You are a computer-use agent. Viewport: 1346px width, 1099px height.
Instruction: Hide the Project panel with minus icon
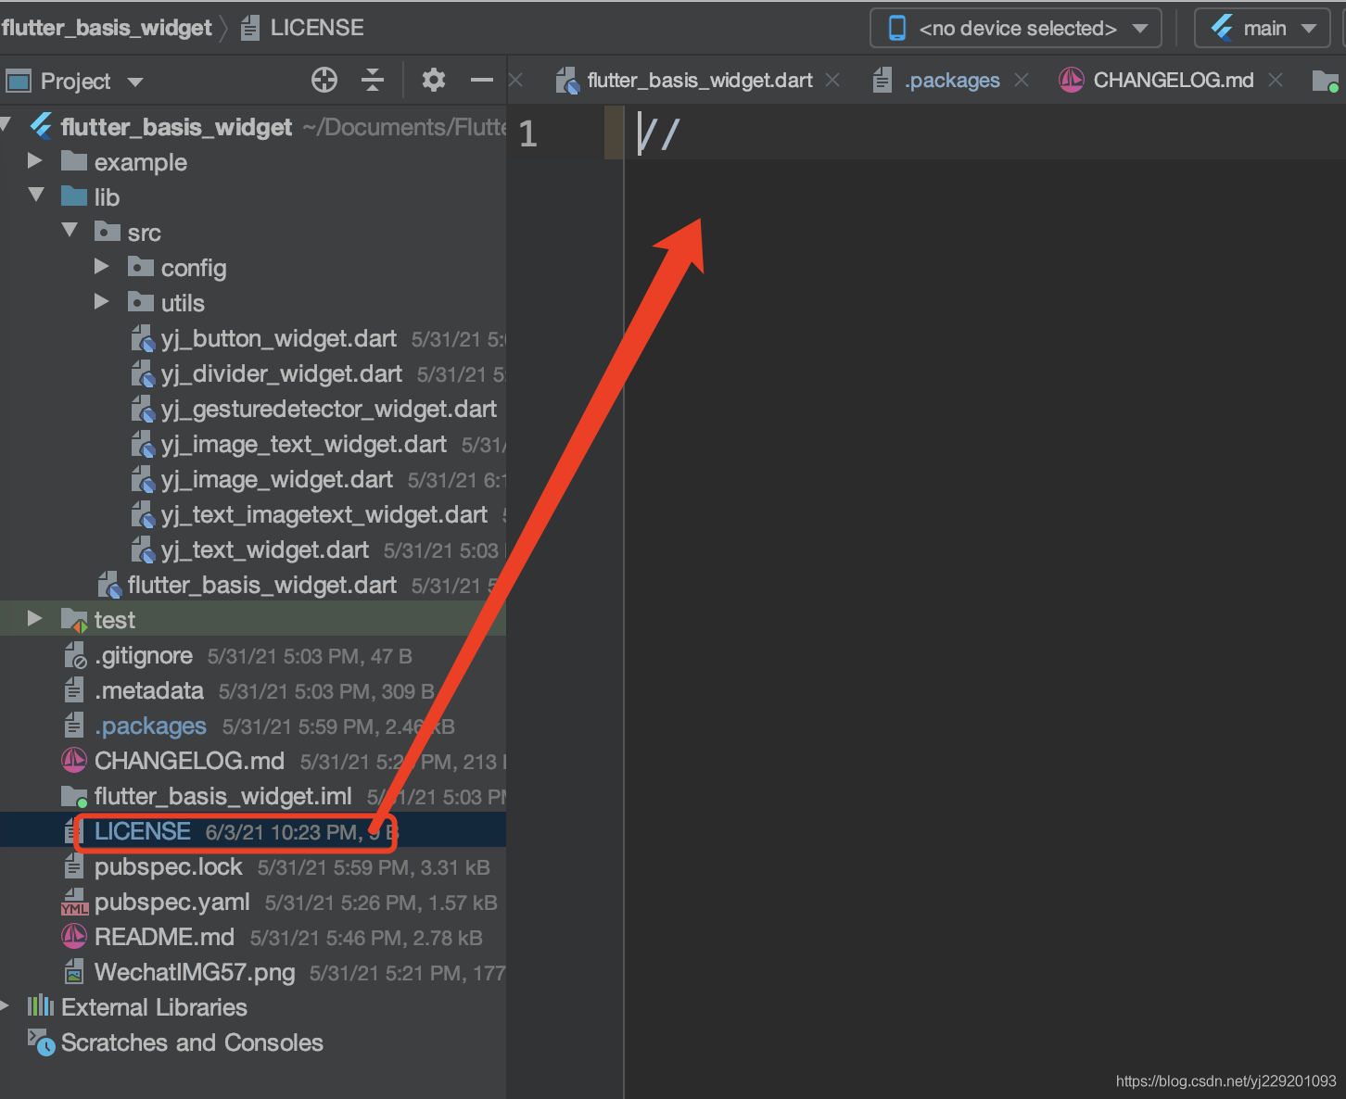tap(482, 81)
